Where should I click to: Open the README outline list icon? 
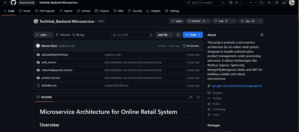click(198, 97)
